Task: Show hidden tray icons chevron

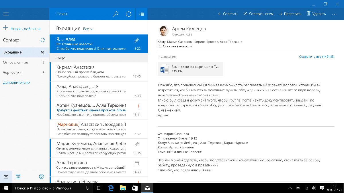Action: pos(290,188)
